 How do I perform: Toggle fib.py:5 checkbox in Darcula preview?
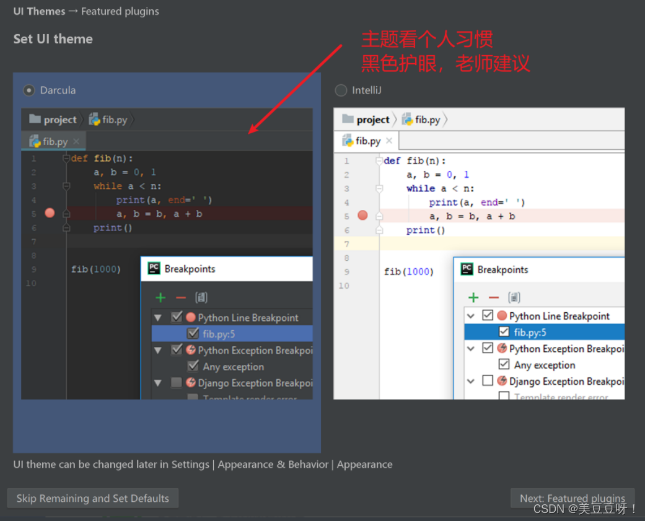pos(193,333)
